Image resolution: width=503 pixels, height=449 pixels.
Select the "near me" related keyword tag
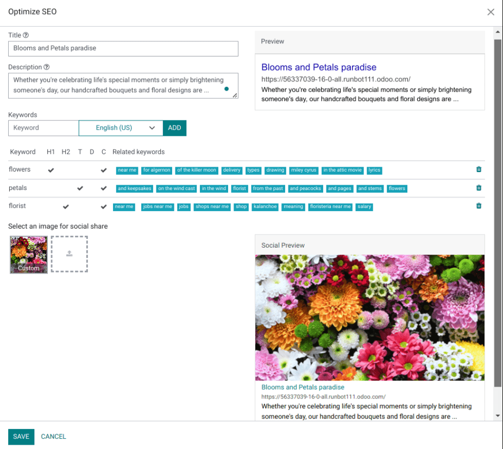tap(127, 170)
